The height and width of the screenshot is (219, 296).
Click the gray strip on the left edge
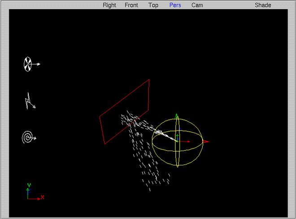pos(4,112)
